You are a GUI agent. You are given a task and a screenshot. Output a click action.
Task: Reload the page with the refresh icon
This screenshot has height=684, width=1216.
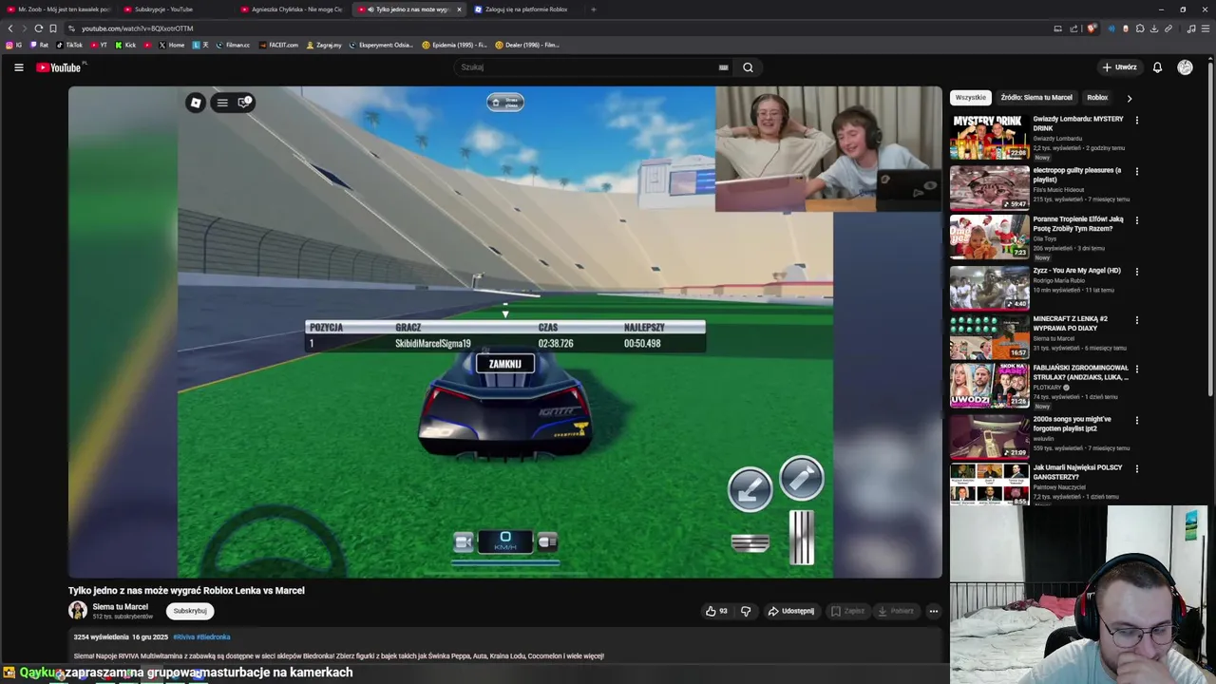(x=38, y=28)
